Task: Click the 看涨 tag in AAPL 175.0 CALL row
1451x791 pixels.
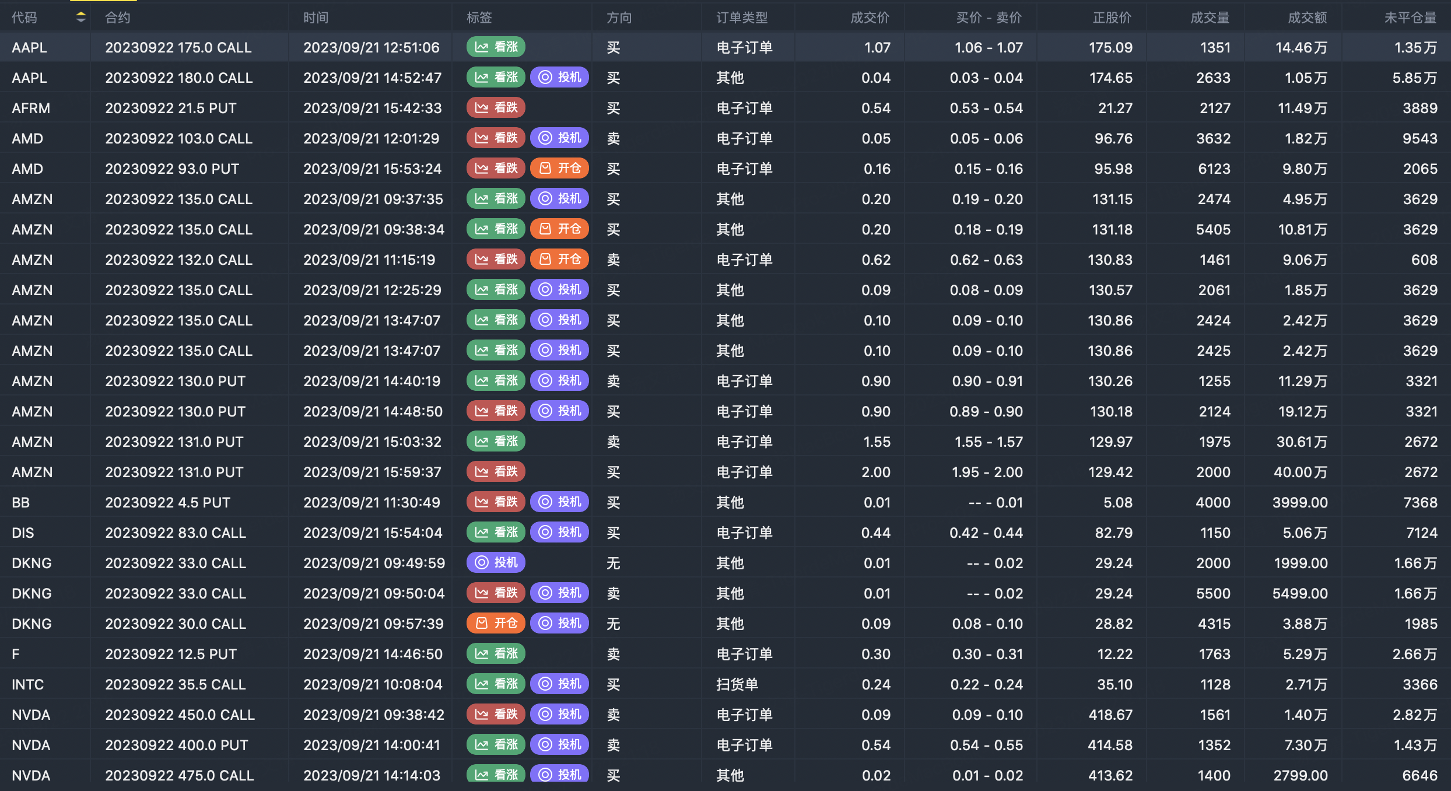Action: pos(496,47)
